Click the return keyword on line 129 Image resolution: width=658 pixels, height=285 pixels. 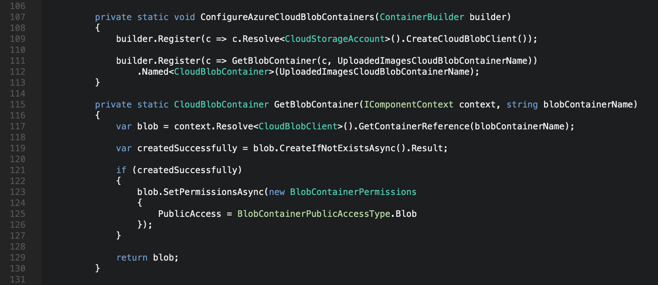click(132, 258)
